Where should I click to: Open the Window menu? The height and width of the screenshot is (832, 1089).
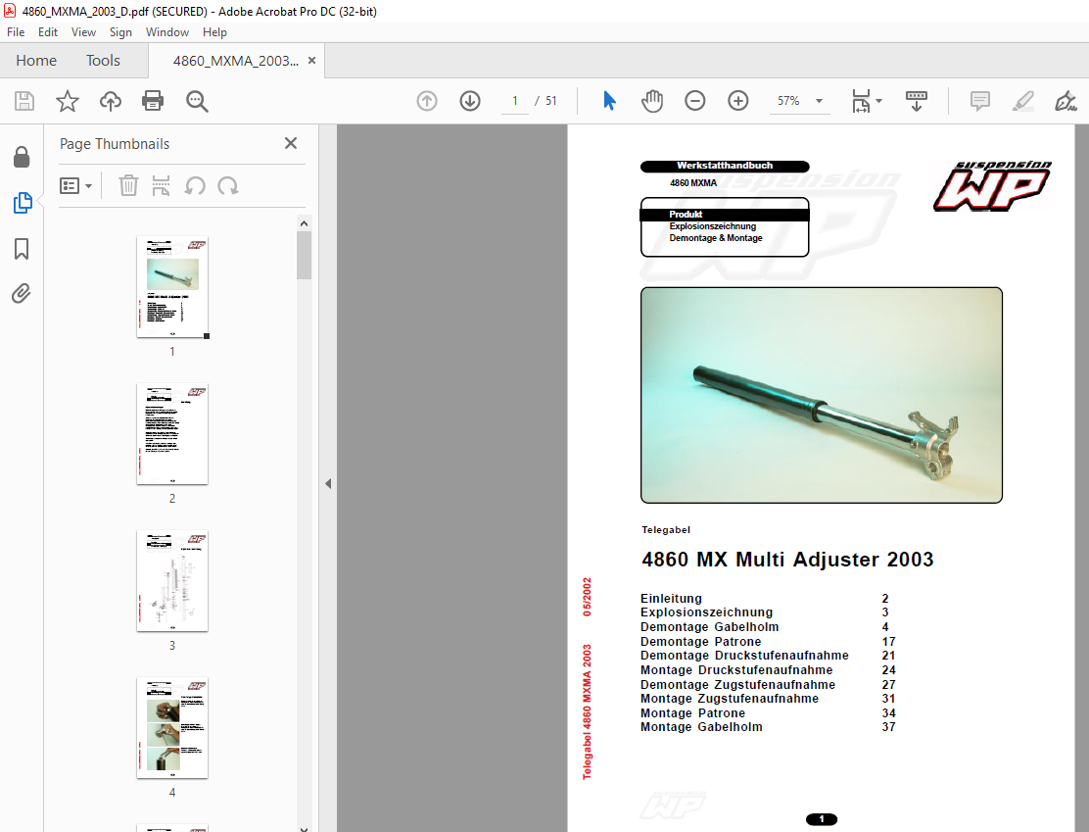[167, 32]
